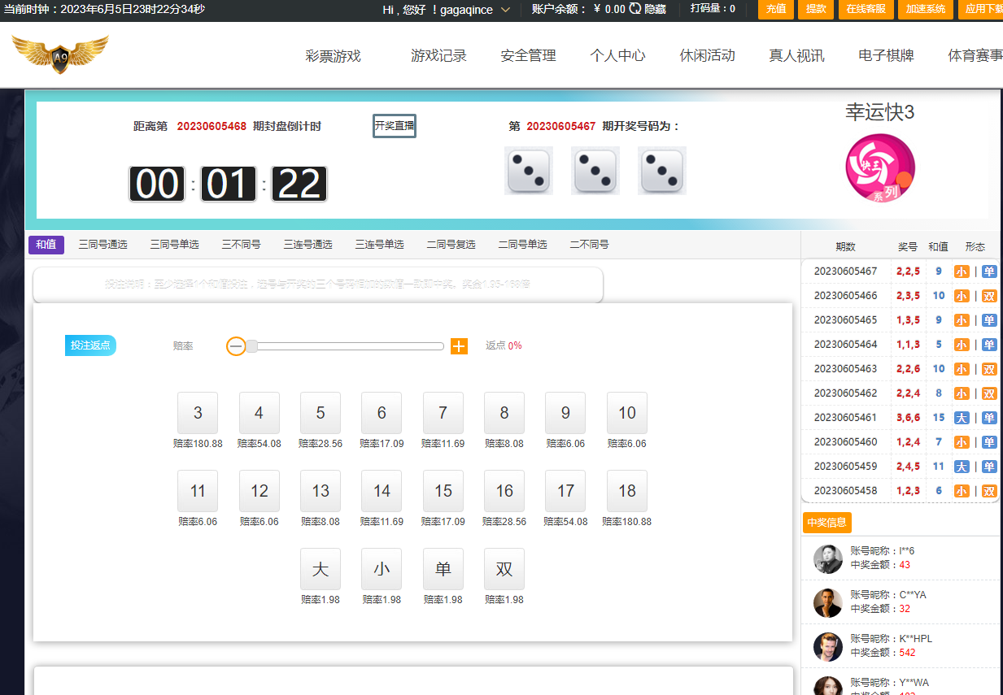Open the 开奖直播 live draw button

pos(395,126)
